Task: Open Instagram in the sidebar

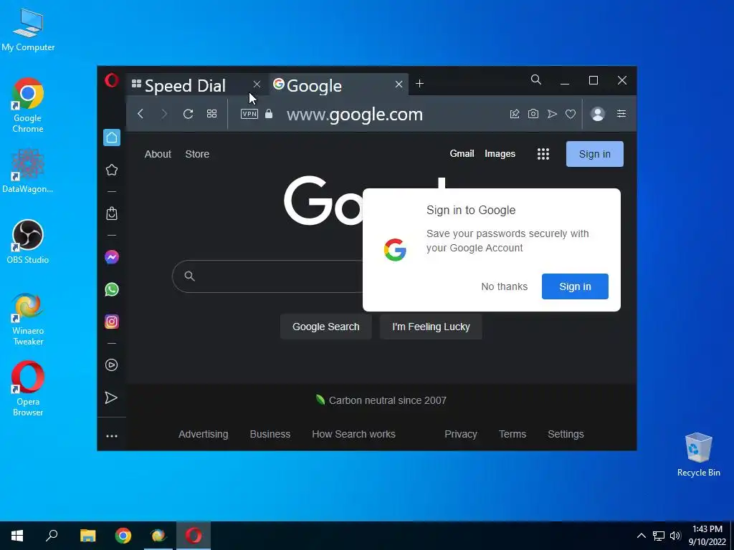Action: [x=111, y=322]
